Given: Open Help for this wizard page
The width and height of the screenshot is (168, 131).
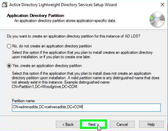Looking at the screenshot, I should [151, 124].
